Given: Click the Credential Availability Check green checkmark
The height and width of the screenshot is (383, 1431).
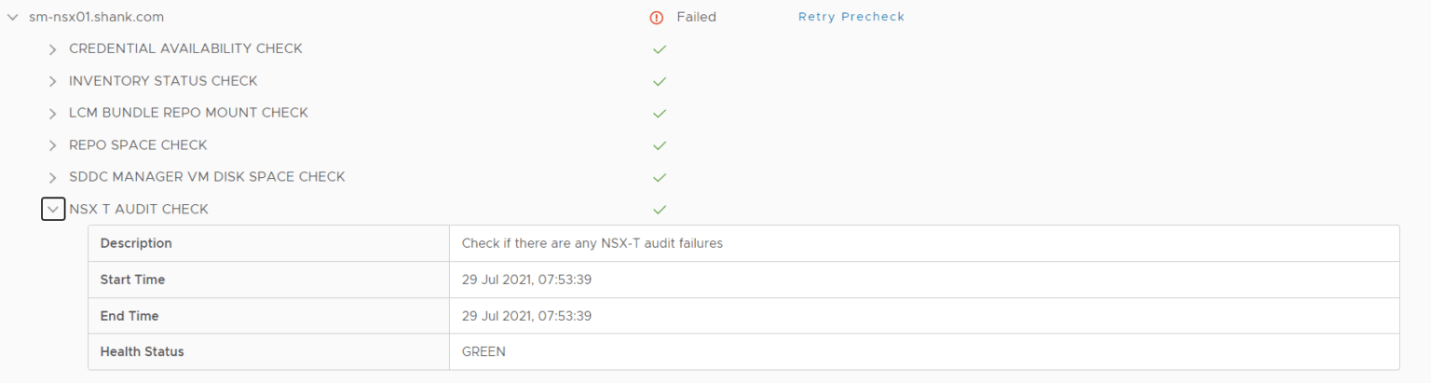Looking at the screenshot, I should pos(660,49).
